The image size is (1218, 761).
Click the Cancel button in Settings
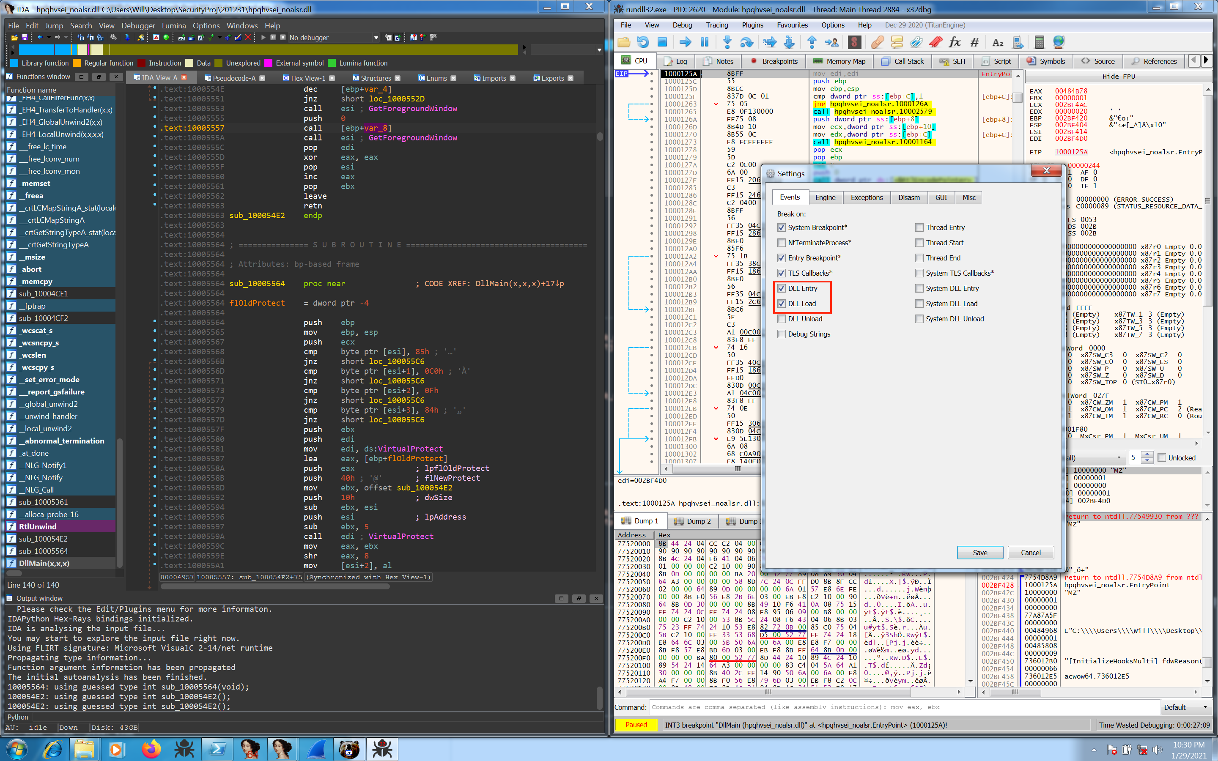pos(1030,553)
